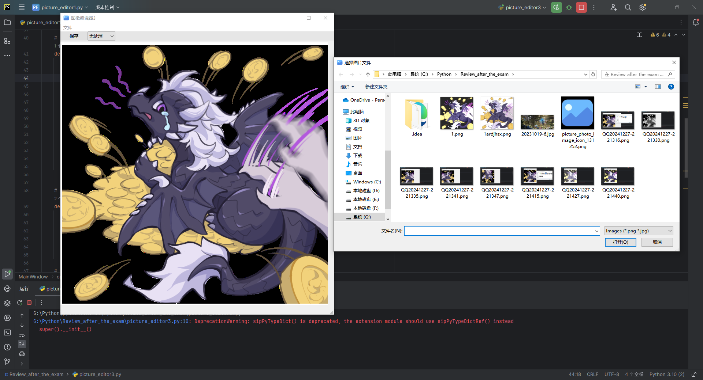This screenshot has height=380, width=703.
Task: Click the UTF-8 encoding in status bar
Action: coord(611,374)
